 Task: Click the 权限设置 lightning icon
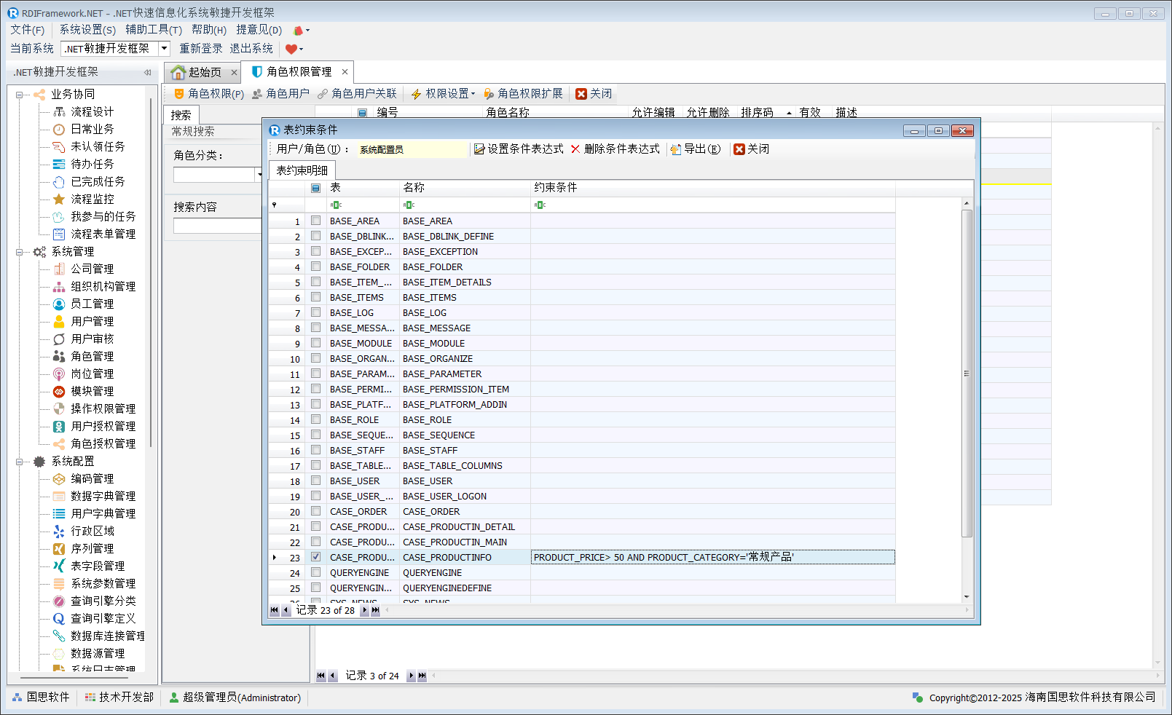tap(417, 94)
